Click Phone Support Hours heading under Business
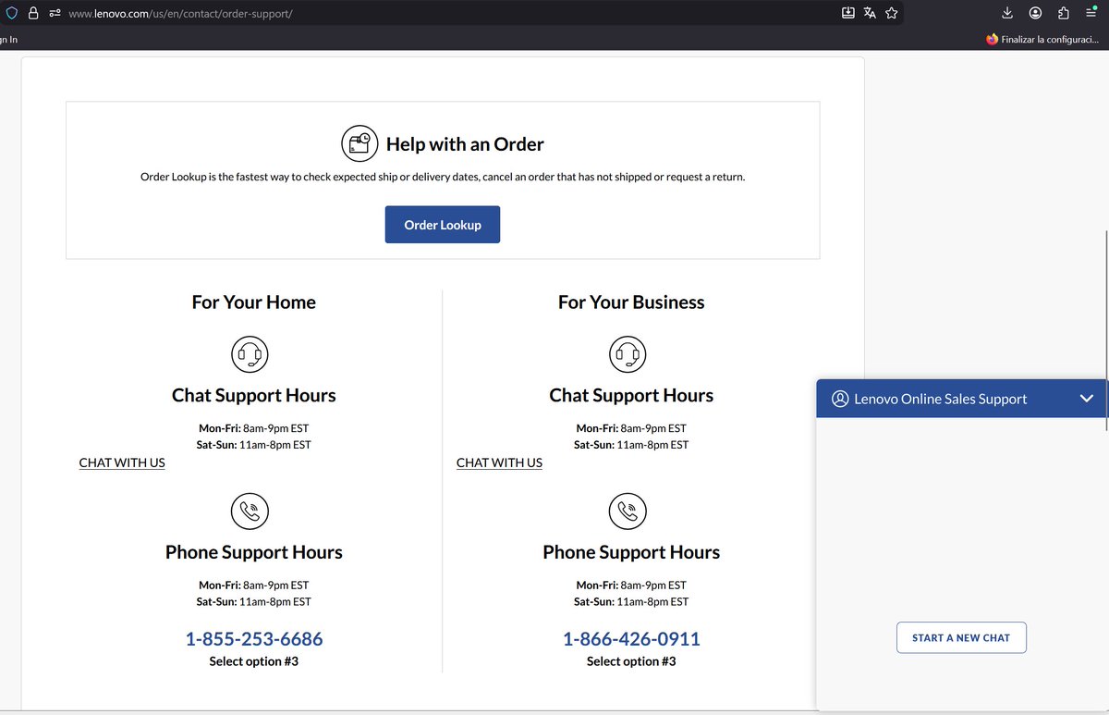The width and height of the screenshot is (1109, 715). (x=631, y=552)
